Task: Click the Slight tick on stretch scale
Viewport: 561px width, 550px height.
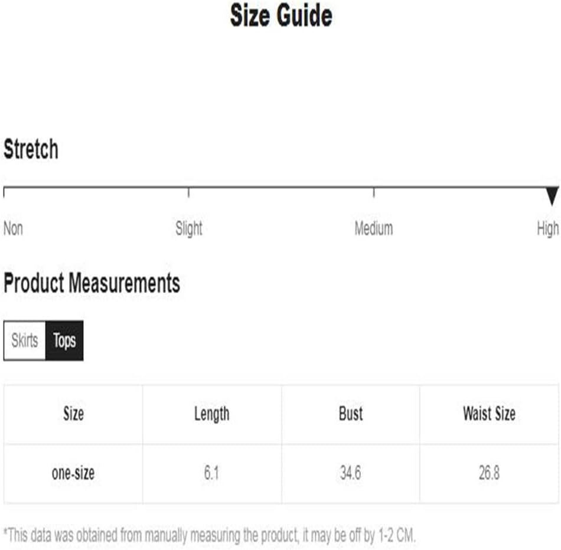Action: pyautogui.click(x=189, y=192)
